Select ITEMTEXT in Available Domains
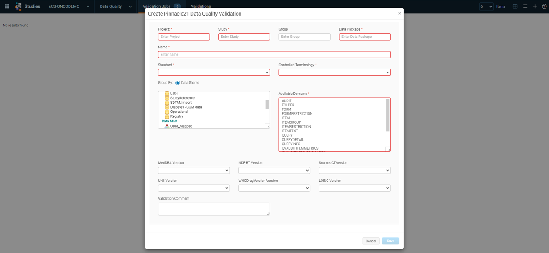Screen dimensions: 549x253 tap(290, 131)
